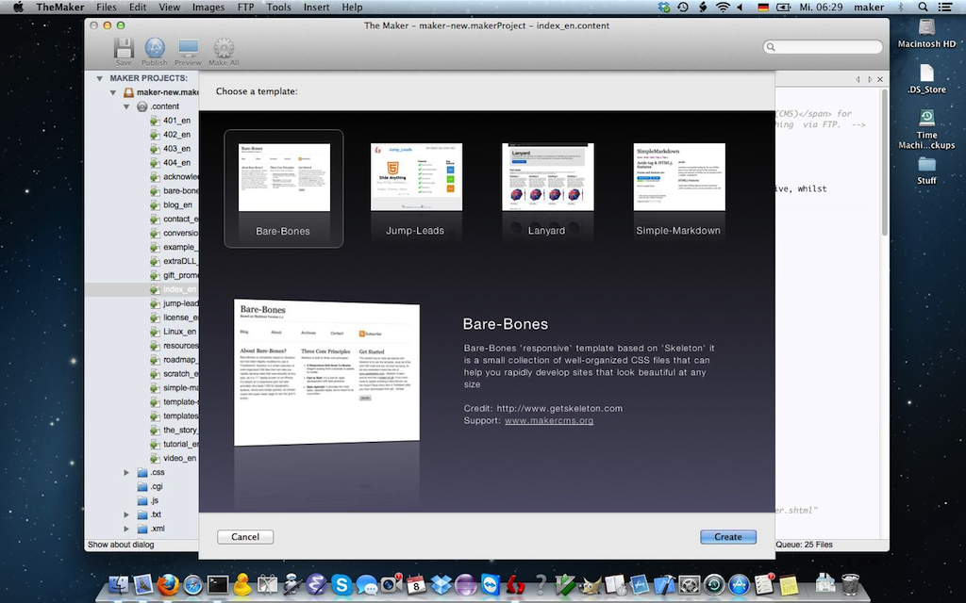Click the Publish globe icon
966x603 pixels.
tap(155, 50)
